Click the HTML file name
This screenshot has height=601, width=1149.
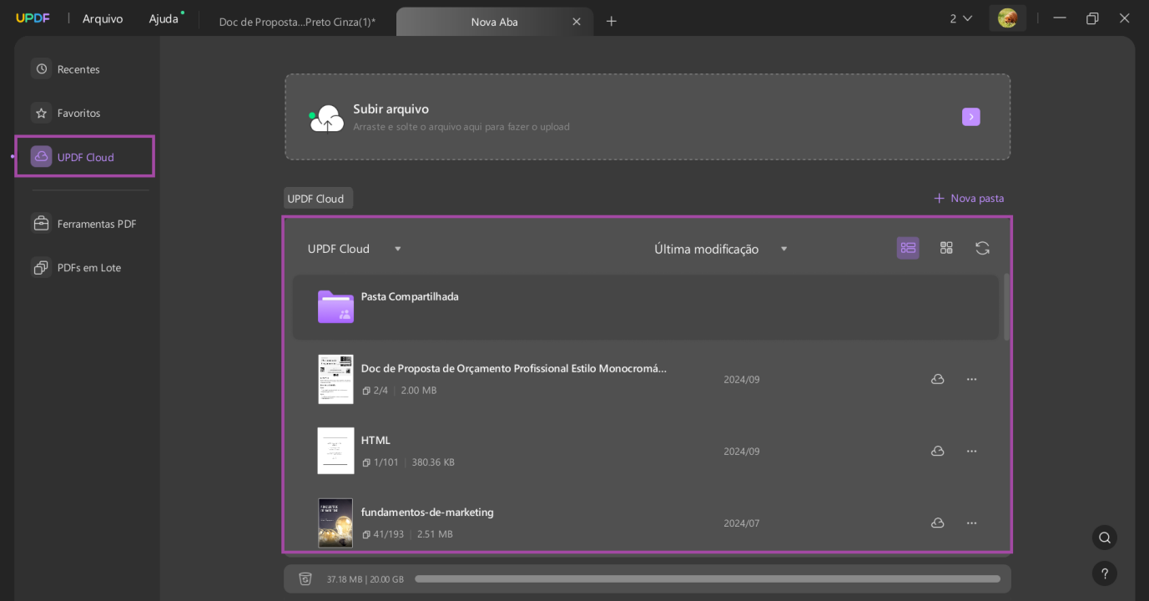pyautogui.click(x=375, y=440)
